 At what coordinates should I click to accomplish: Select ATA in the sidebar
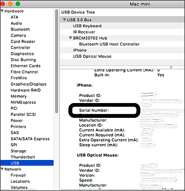tap(14, 17)
